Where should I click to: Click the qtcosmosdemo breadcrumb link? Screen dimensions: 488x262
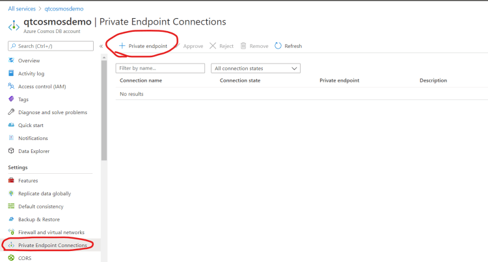(64, 8)
